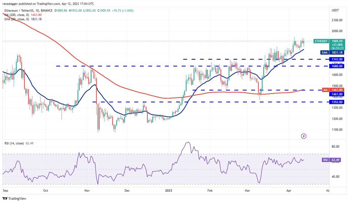Click the Nov label on time axis

pos(87,191)
